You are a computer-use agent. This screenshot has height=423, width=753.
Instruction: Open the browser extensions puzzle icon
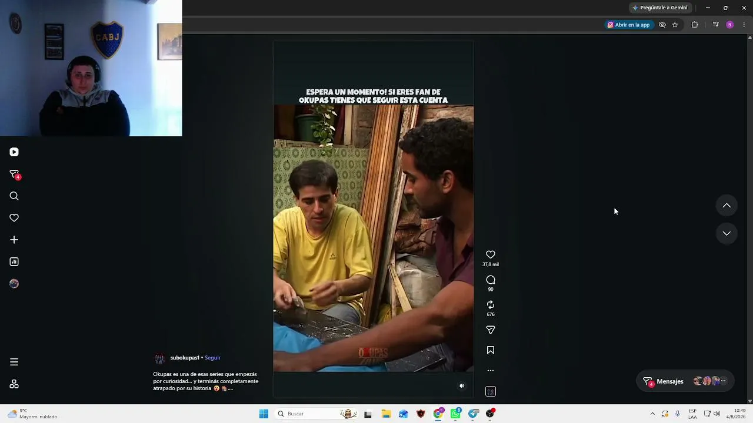(x=695, y=25)
